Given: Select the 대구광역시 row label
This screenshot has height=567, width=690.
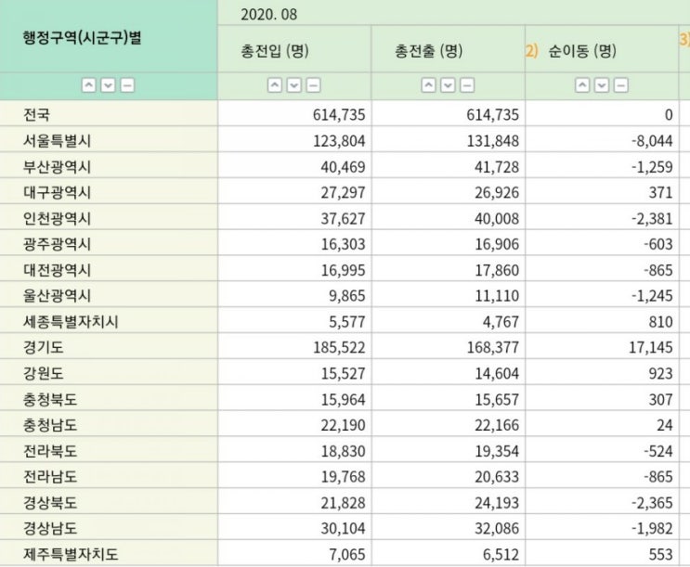Looking at the screenshot, I should 57,192.
